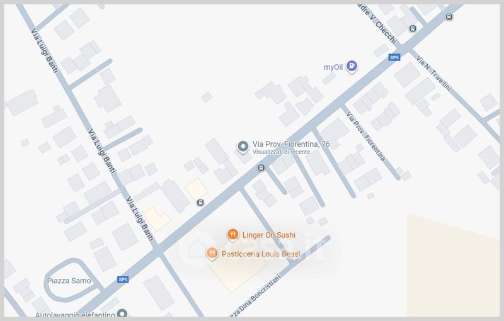The image size is (504, 321).
Task: Click the Visualizzati di recente subtitle
Action: [281, 152]
